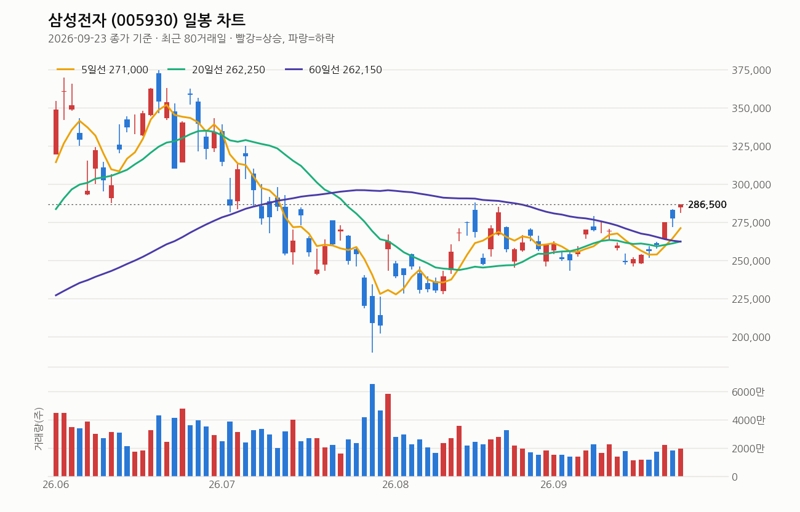Screen dimensions: 800x512
Task: Click the "375,000" price axis label
Action: [751, 70]
